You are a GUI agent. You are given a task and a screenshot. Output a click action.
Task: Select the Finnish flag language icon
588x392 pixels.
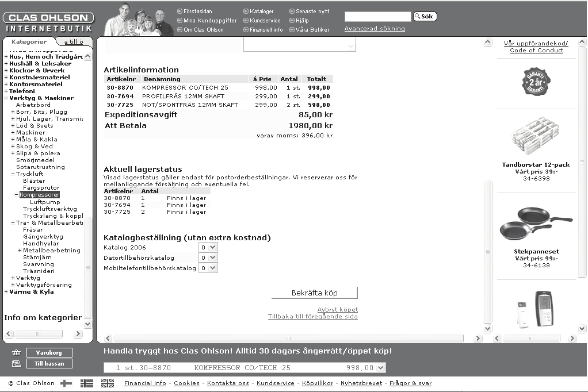[x=66, y=383]
